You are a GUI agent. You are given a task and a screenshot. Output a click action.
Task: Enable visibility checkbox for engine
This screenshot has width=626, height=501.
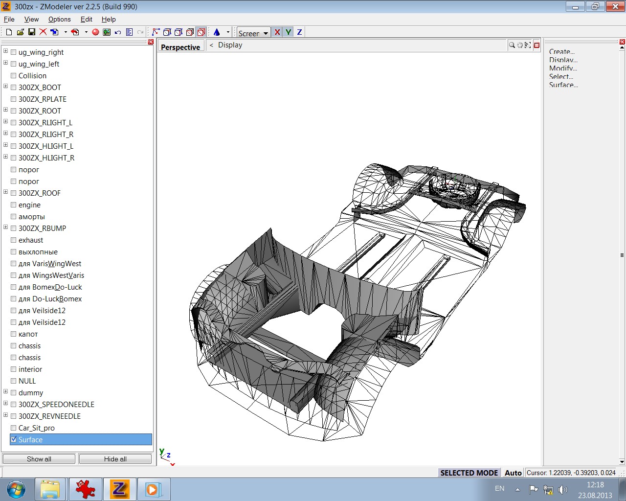click(x=14, y=205)
